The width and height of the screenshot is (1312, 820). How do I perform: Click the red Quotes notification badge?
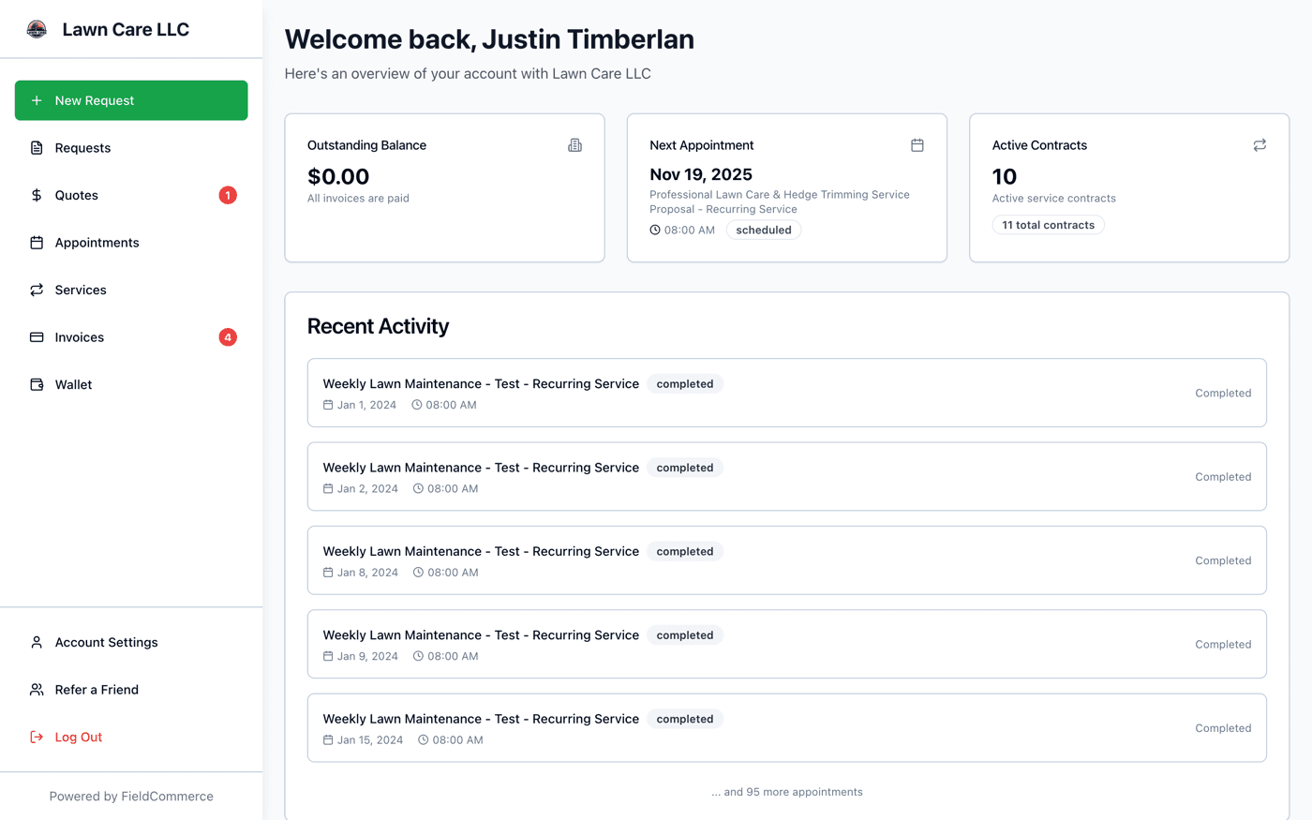[227, 195]
